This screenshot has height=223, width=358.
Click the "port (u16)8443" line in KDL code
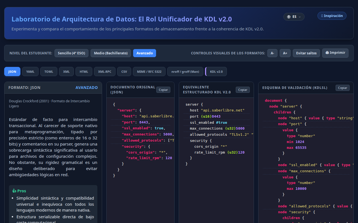pyautogui.click(x=205, y=117)
